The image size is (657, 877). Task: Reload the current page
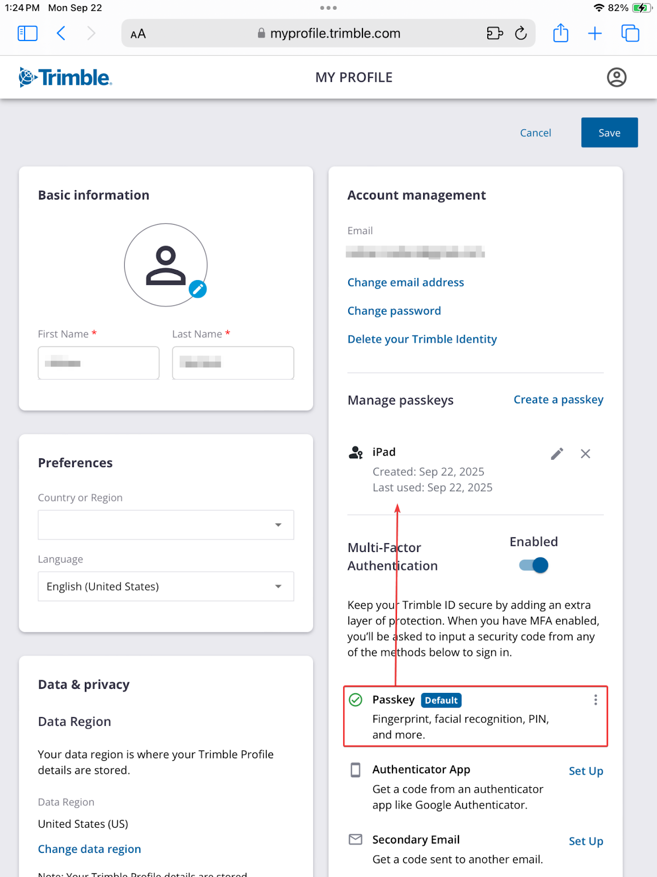tap(521, 33)
